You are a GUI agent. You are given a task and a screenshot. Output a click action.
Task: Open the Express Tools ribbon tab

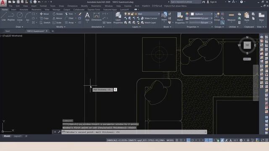click(x=94, y=10)
